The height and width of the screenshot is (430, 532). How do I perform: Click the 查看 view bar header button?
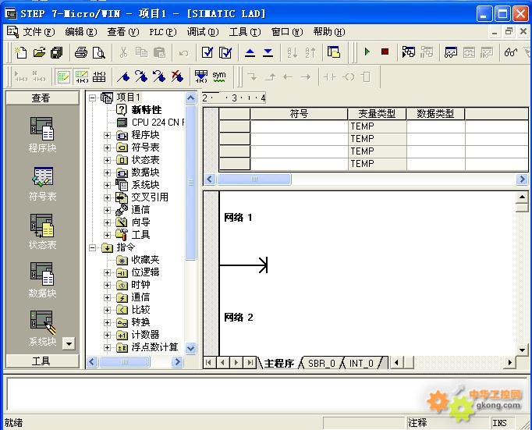click(42, 98)
